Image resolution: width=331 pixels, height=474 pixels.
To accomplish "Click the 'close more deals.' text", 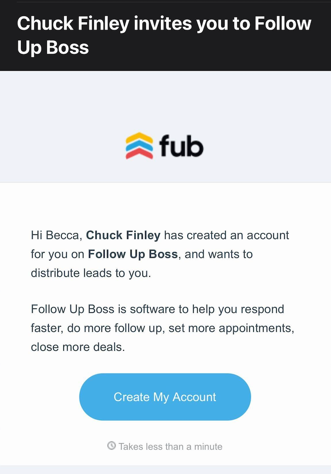I will (78, 347).
